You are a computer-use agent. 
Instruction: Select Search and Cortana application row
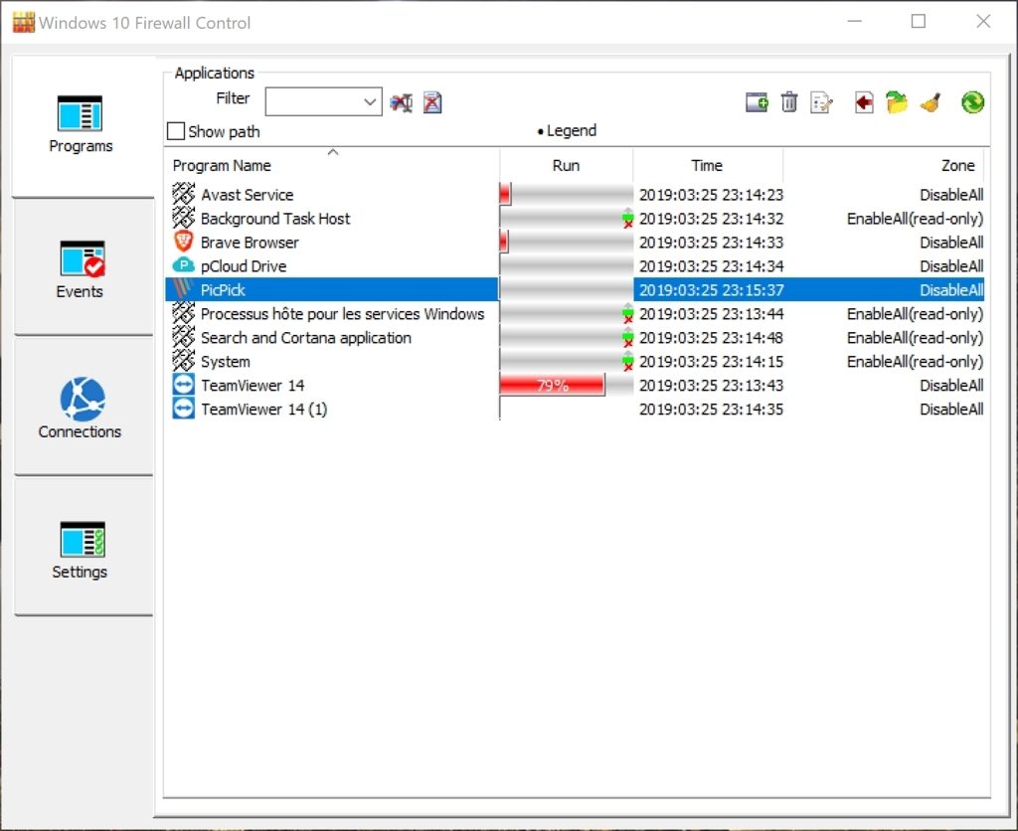tap(576, 338)
